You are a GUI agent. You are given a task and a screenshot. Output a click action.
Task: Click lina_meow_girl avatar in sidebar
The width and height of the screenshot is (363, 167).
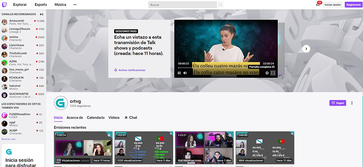pos(5,71)
